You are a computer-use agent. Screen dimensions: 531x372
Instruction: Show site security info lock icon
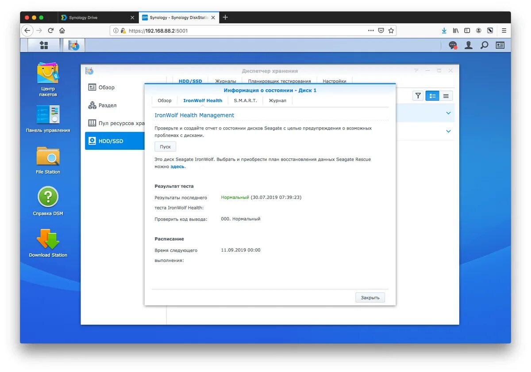[x=123, y=30]
